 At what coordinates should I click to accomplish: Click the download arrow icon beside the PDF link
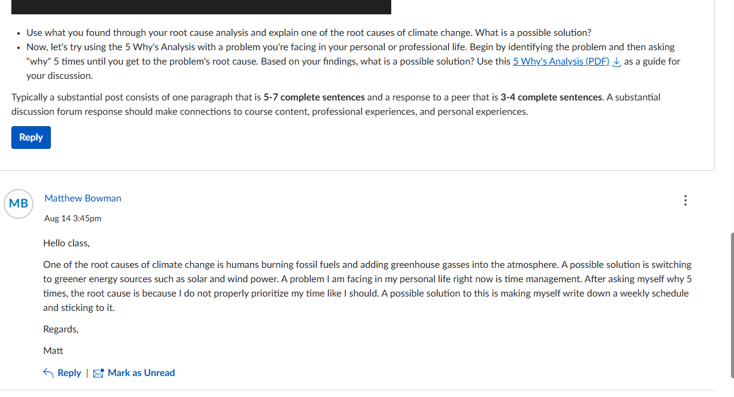(617, 62)
